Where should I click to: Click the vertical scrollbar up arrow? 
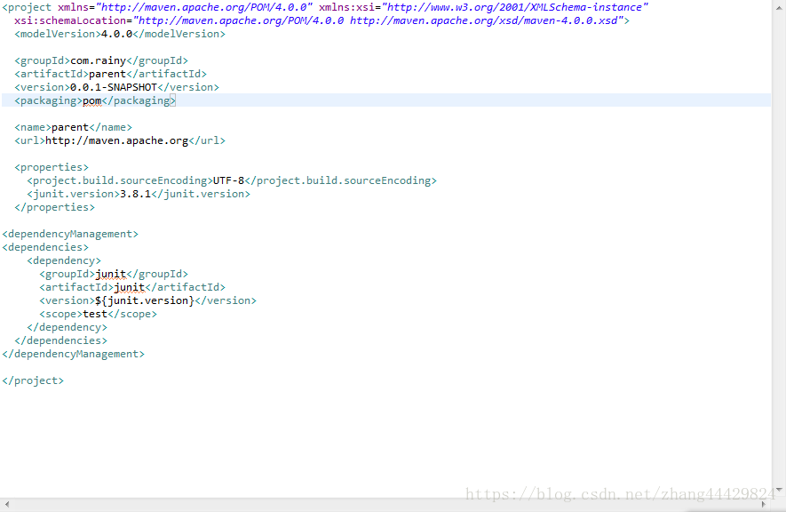[x=779, y=8]
